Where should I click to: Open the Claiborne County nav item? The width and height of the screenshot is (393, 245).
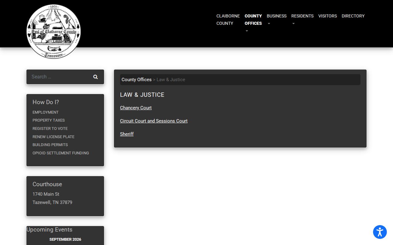click(x=228, y=20)
